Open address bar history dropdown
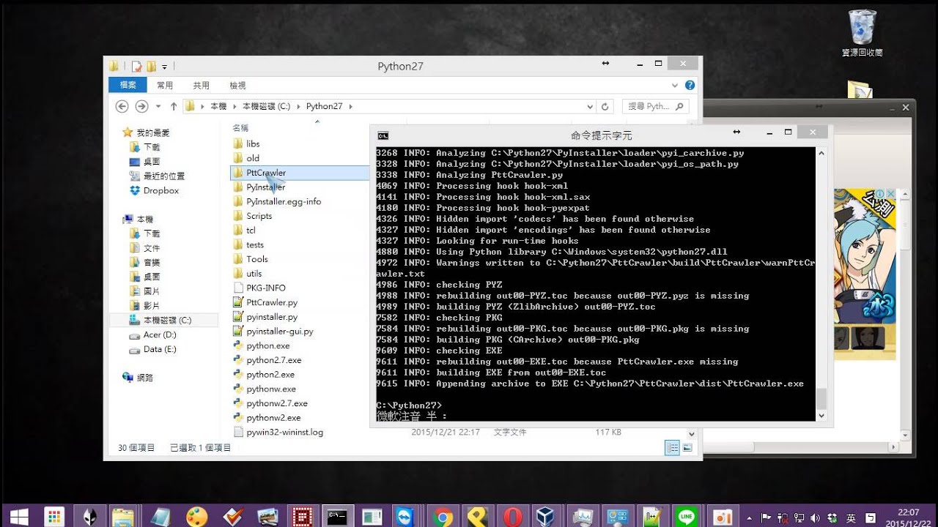The height and width of the screenshot is (527, 938). point(591,106)
